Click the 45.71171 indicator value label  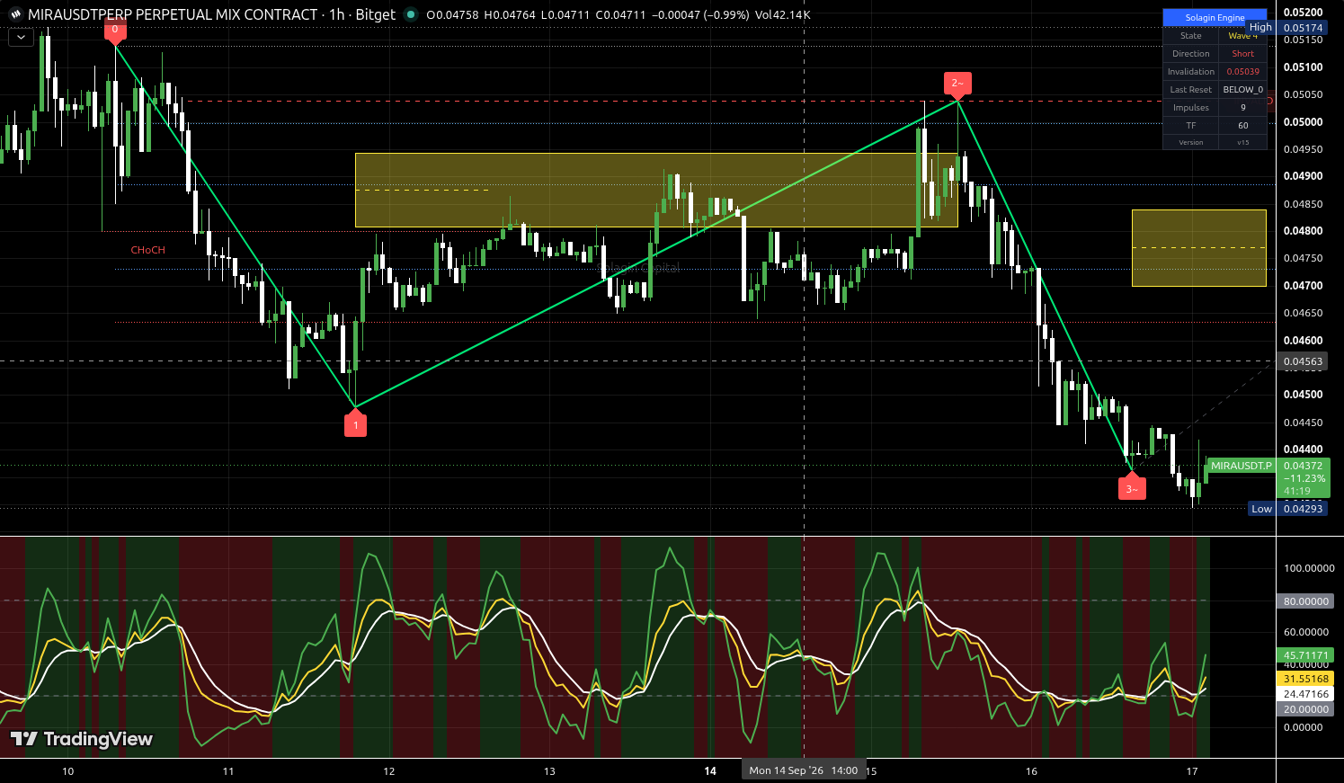[1305, 656]
